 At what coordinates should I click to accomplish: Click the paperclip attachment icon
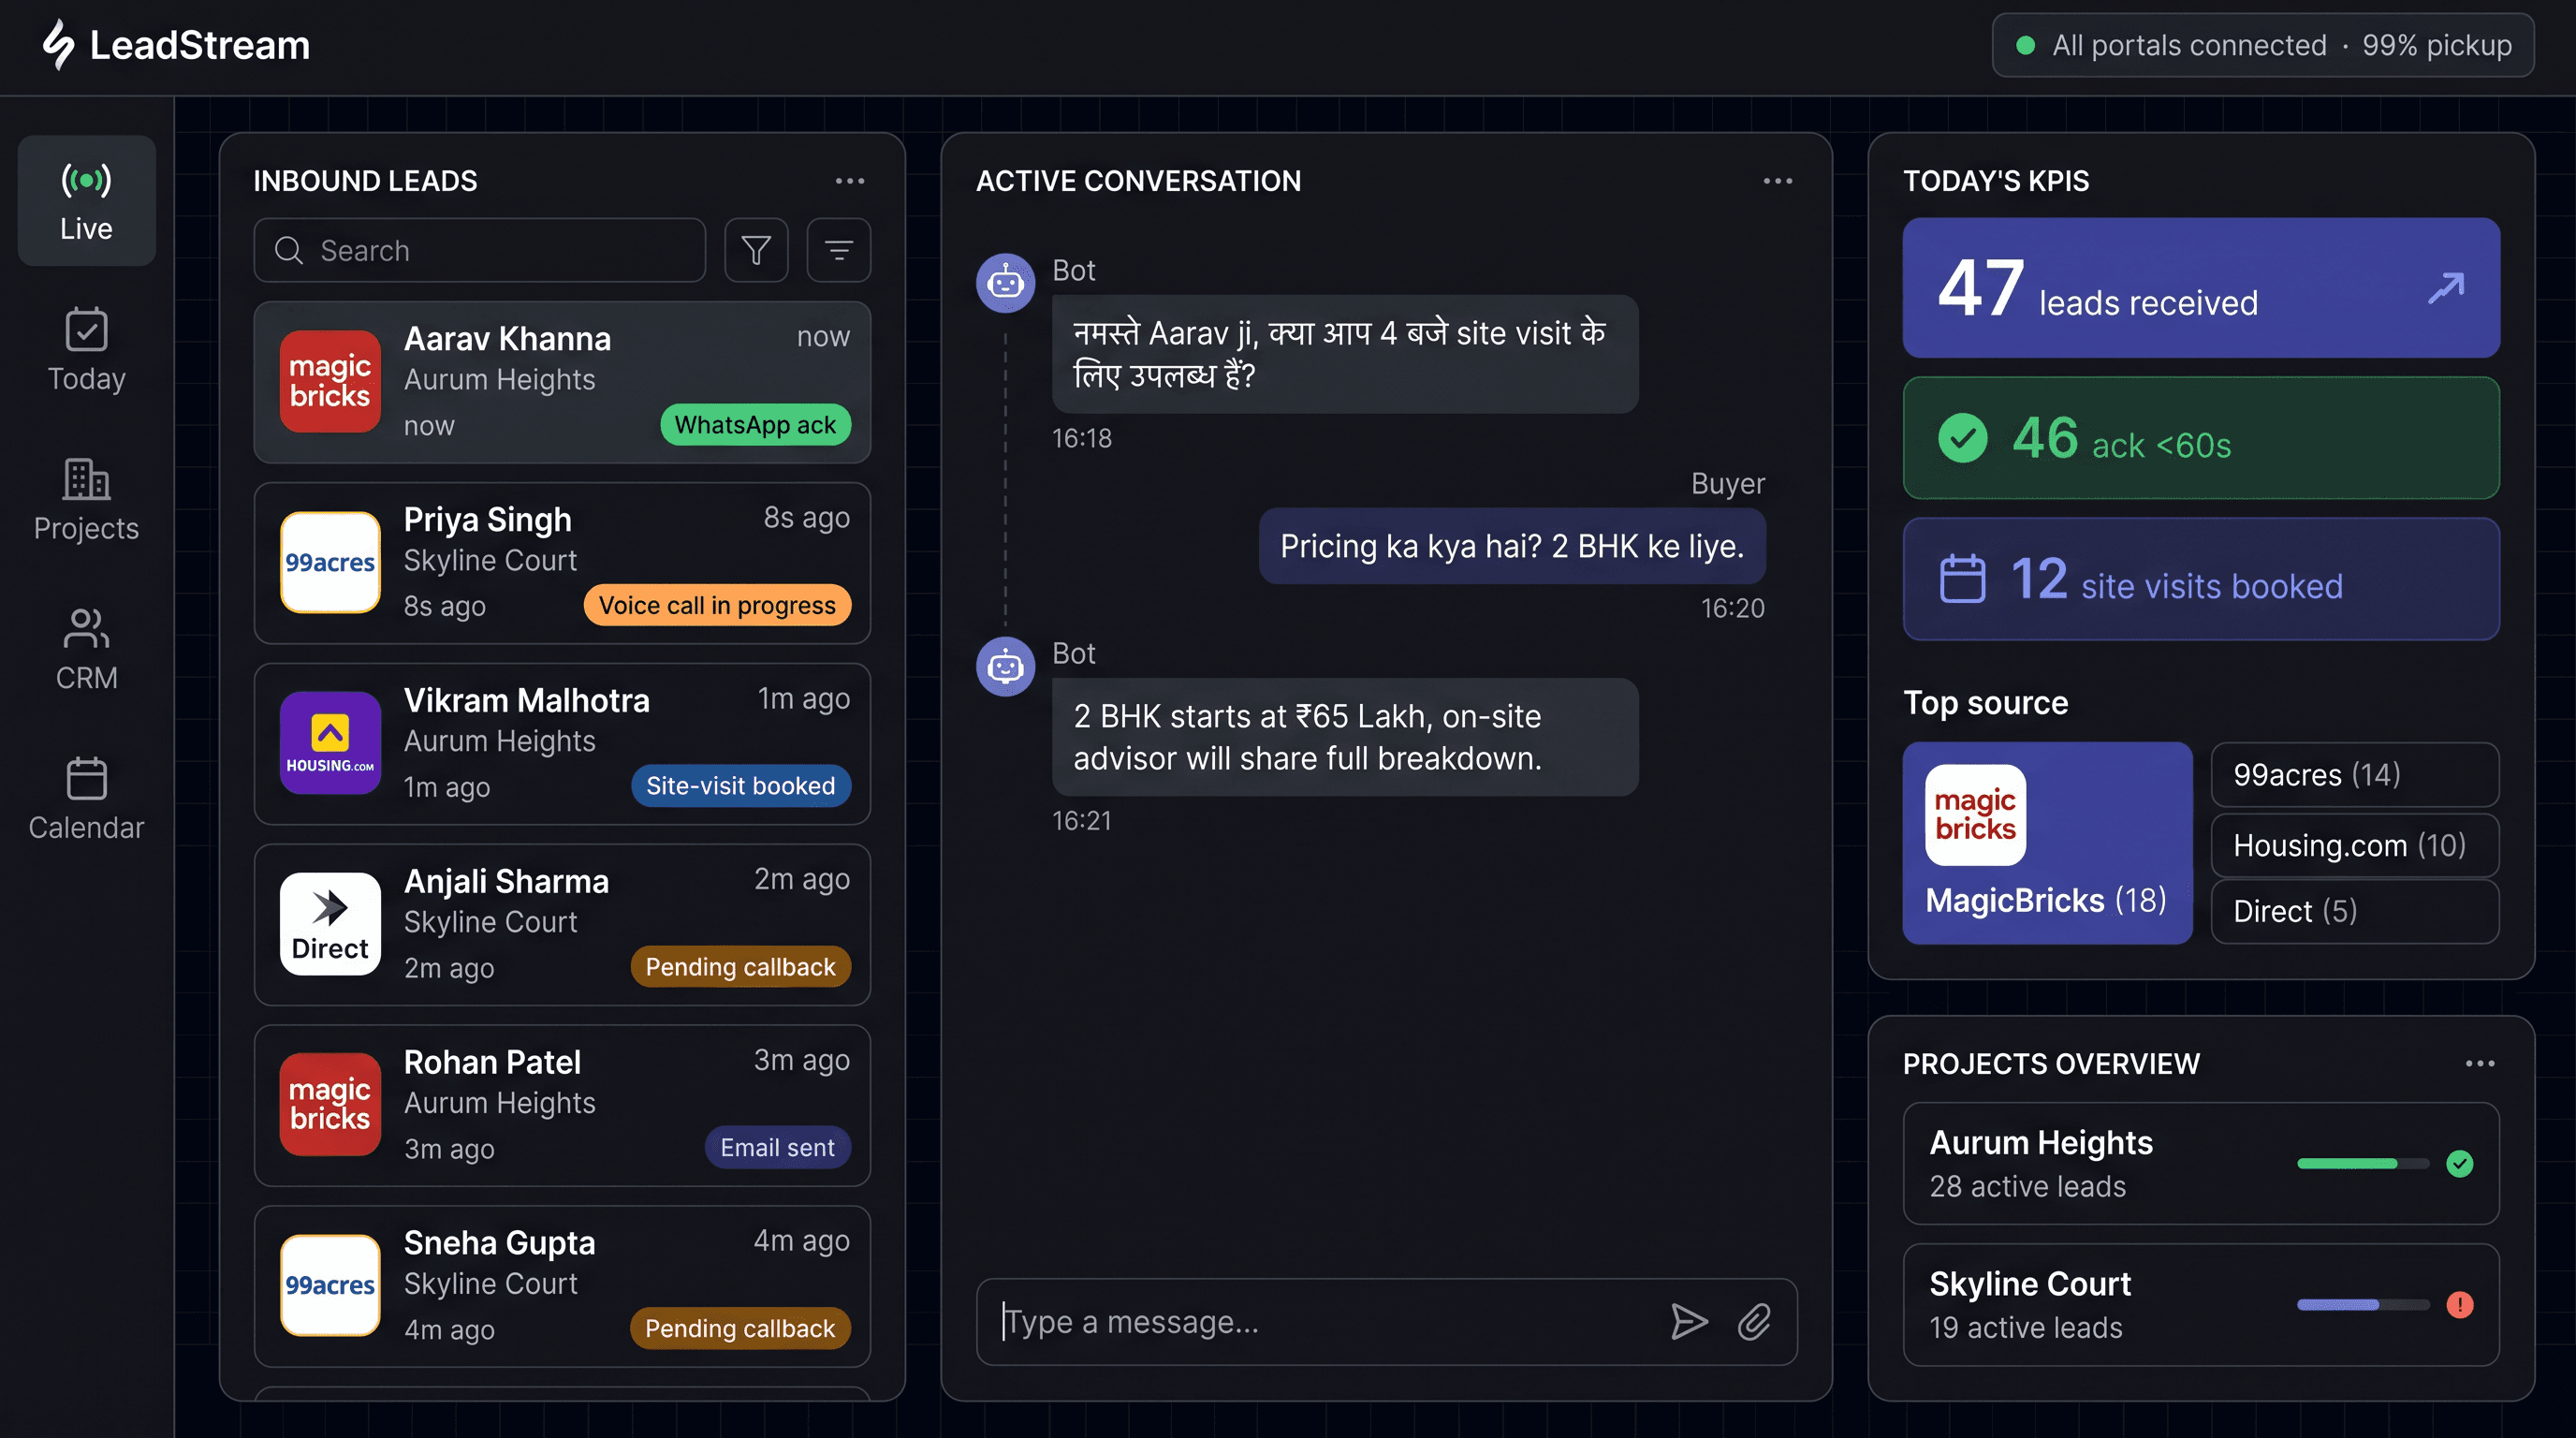pyautogui.click(x=1754, y=1322)
